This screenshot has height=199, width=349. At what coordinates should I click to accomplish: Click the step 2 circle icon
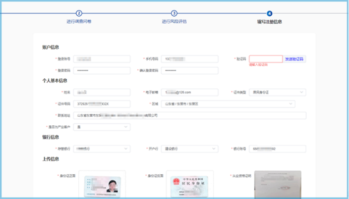click(x=79, y=13)
